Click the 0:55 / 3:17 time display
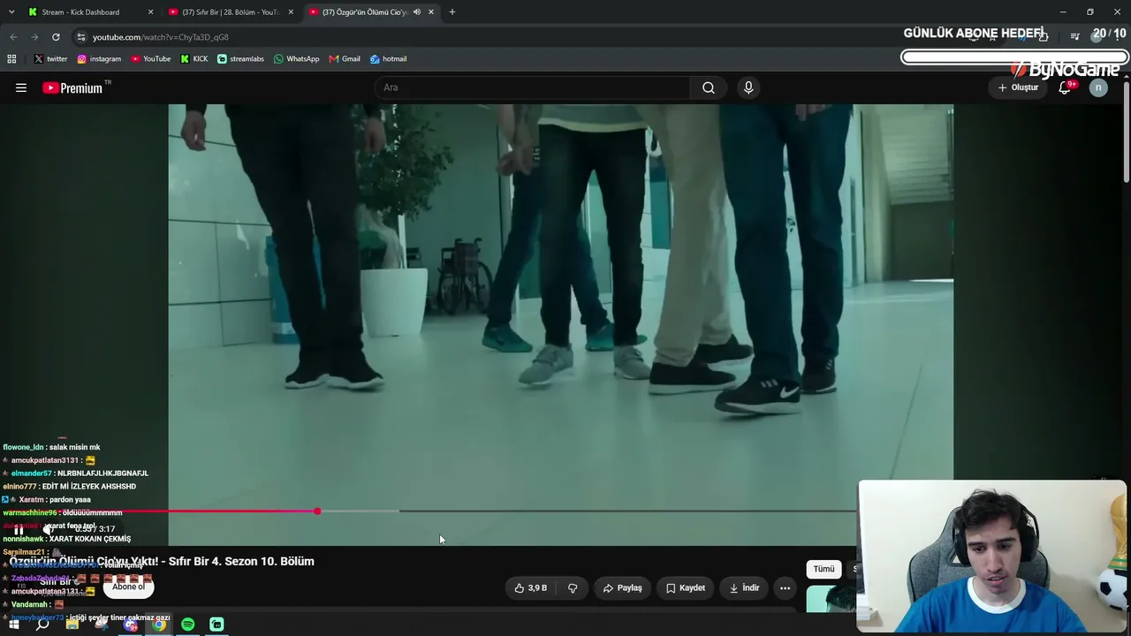The image size is (1131, 636). tap(95, 529)
